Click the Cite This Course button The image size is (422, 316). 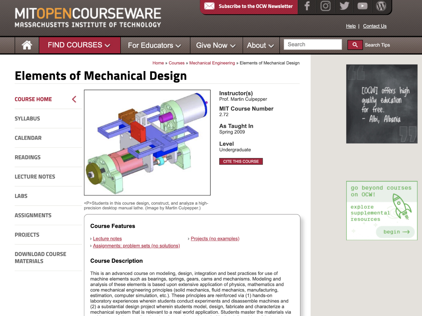point(241,161)
